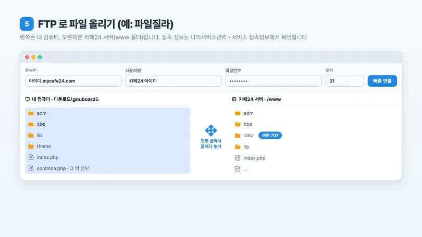Screen dimensions: 422x237
Task: Focus the 호스트 host input field
Action: pyautogui.click(x=73, y=81)
